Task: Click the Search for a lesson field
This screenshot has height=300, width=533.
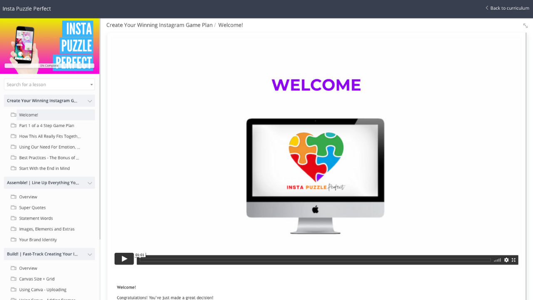Action: 49,85
